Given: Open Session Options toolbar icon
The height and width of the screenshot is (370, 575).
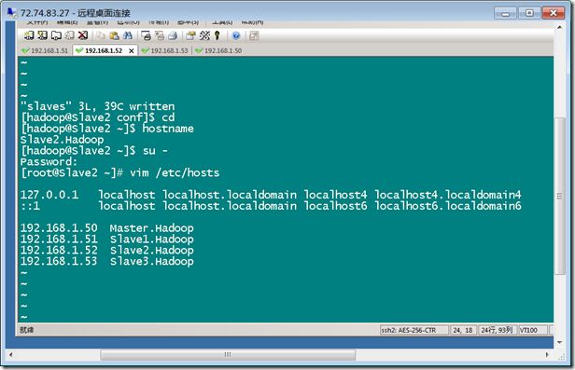Looking at the screenshot, I should click(x=190, y=35).
